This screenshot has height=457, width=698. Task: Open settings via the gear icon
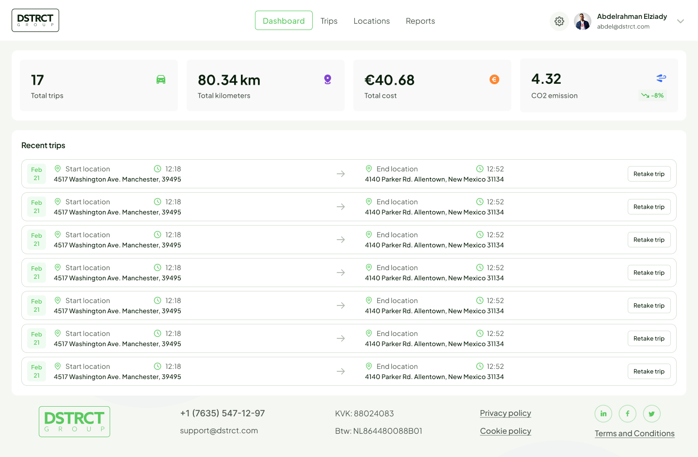(559, 21)
